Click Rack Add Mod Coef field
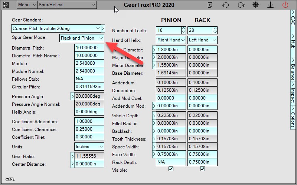 coord(202,98)
